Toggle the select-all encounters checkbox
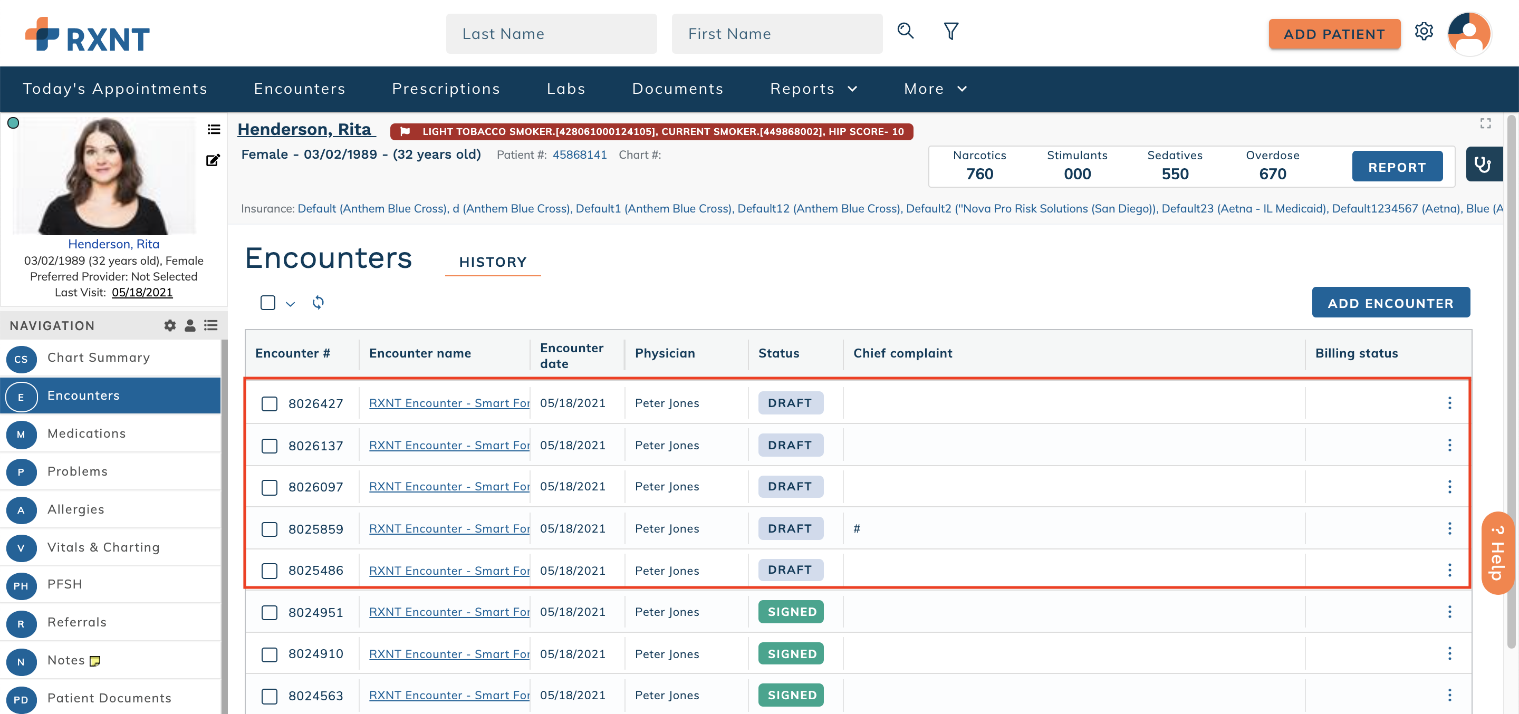The image size is (1519, 714). pyautogui.click(x=268, y=303)
